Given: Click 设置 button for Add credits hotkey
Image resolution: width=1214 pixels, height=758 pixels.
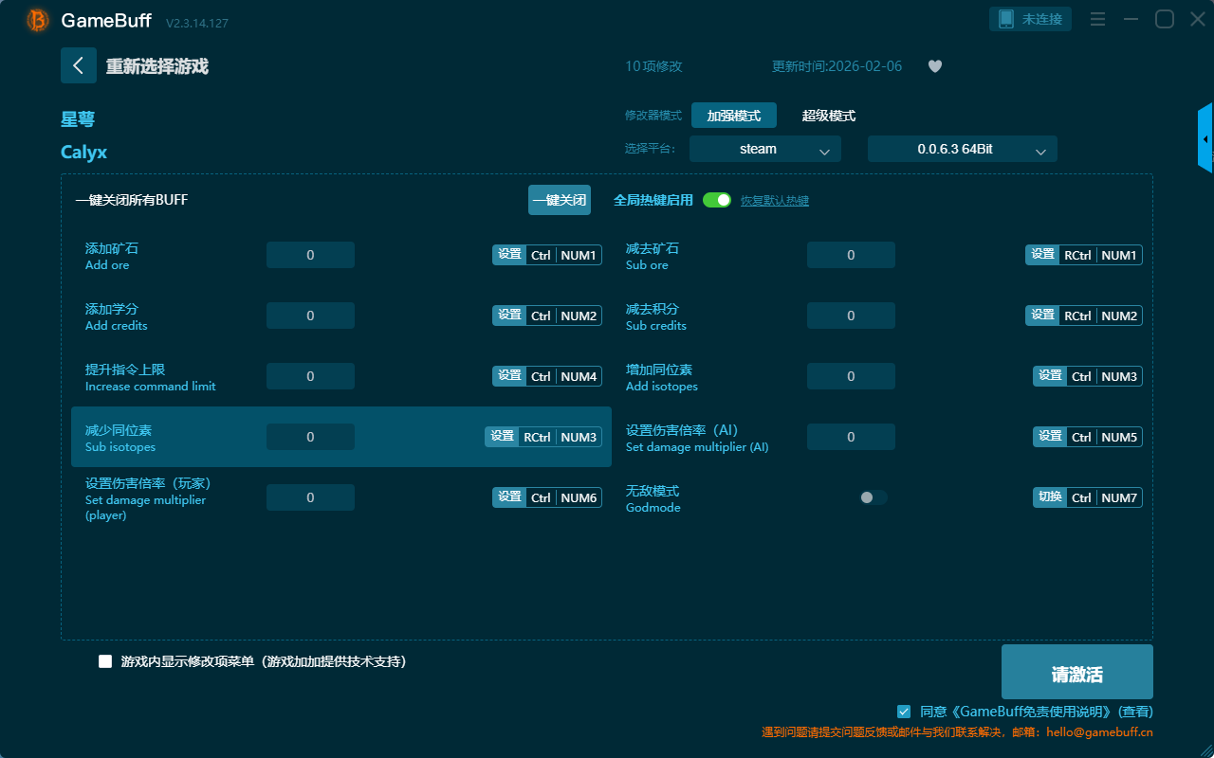Looking at the screenshot, I should (x=509, y=316).
